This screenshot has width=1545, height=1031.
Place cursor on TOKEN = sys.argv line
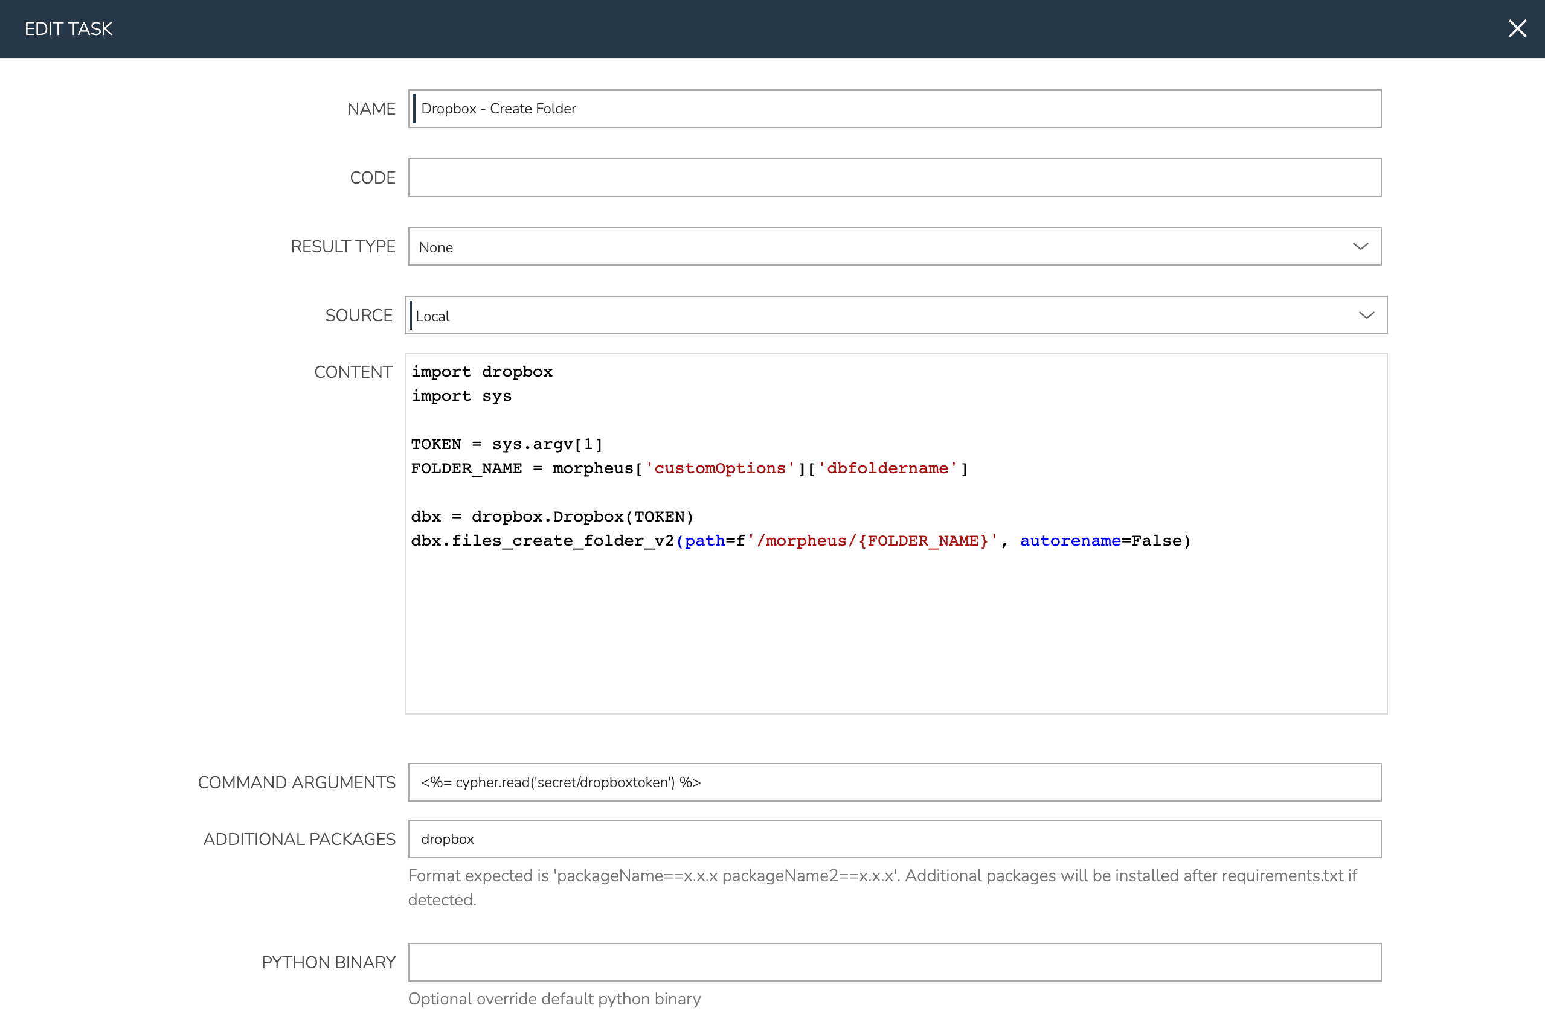pos(507,444)
